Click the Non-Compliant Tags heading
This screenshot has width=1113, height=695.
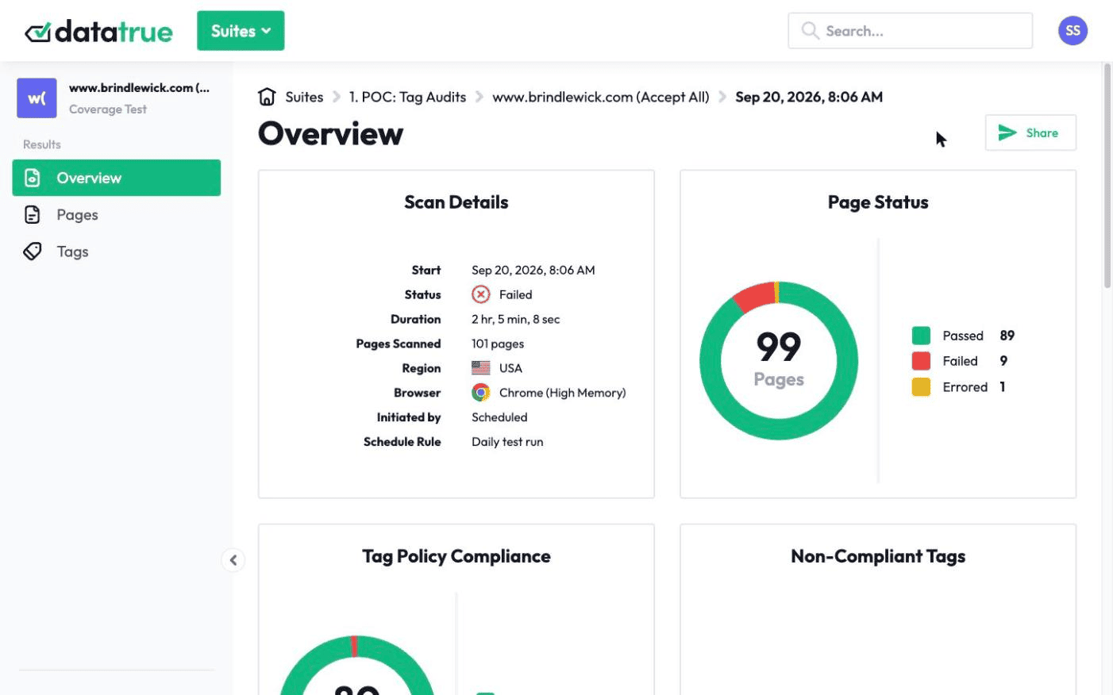[878, 556]
